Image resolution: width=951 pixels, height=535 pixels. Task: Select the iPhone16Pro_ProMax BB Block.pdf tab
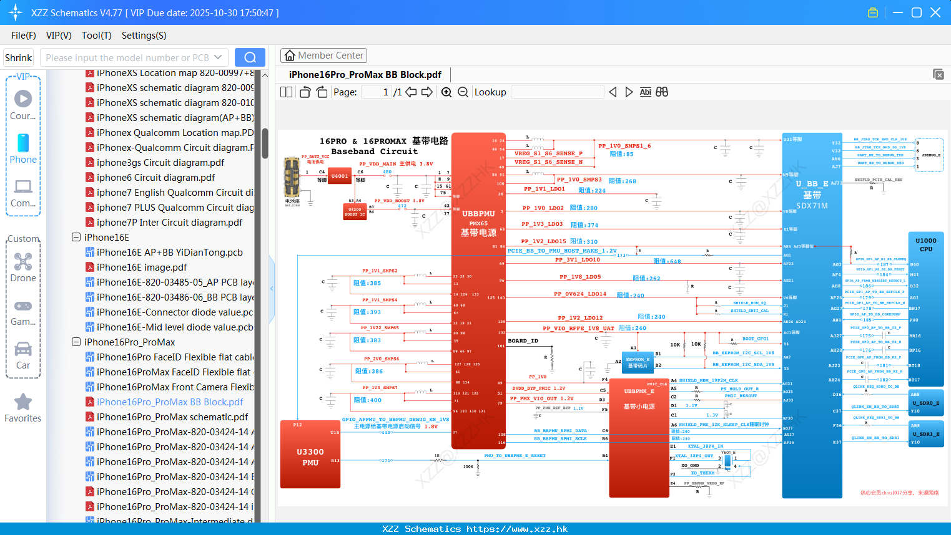[365, 74]
